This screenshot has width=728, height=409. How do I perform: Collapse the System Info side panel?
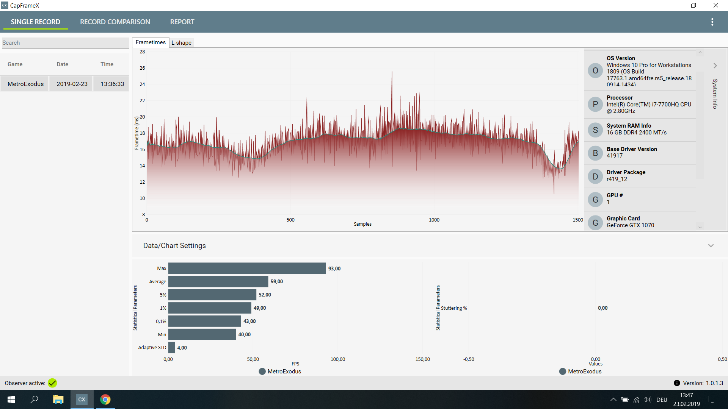point(715,66)
